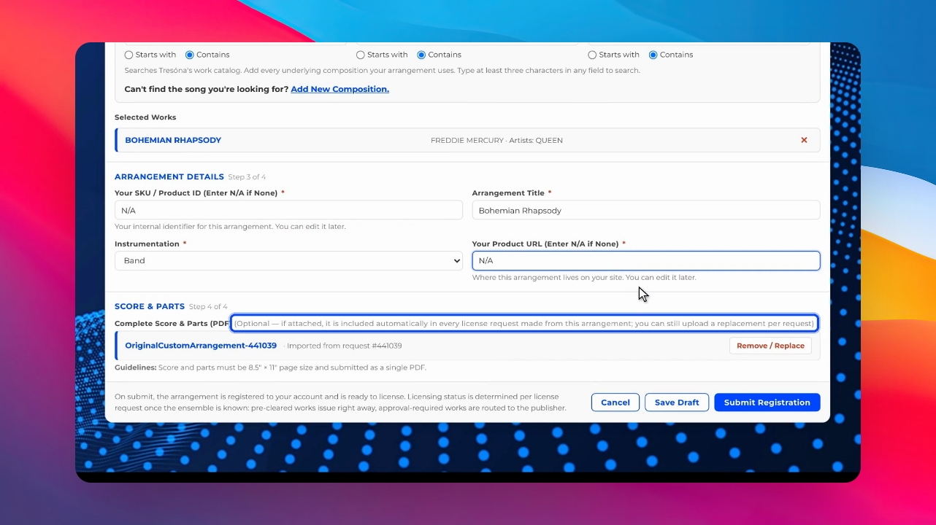Choose "Contains" in the middle search group
Image resolution: width=936 pixels, height=525 pixels.
click(421, 55)
